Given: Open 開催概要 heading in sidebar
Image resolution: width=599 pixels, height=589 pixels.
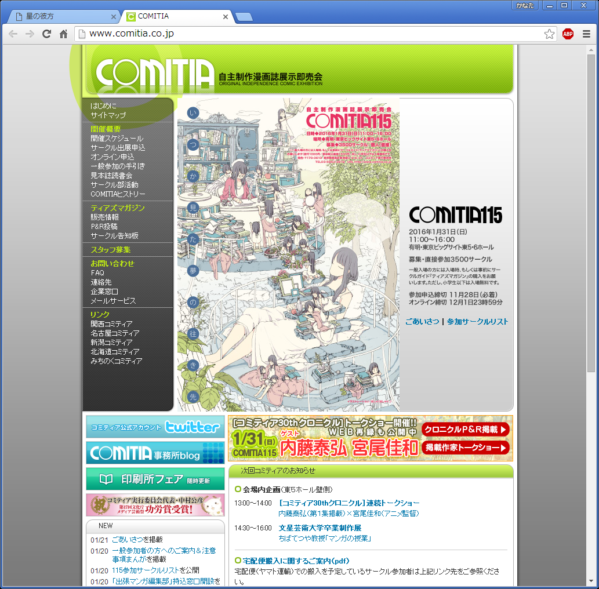Looking at the screenshot, I should (x=106, y=129).
